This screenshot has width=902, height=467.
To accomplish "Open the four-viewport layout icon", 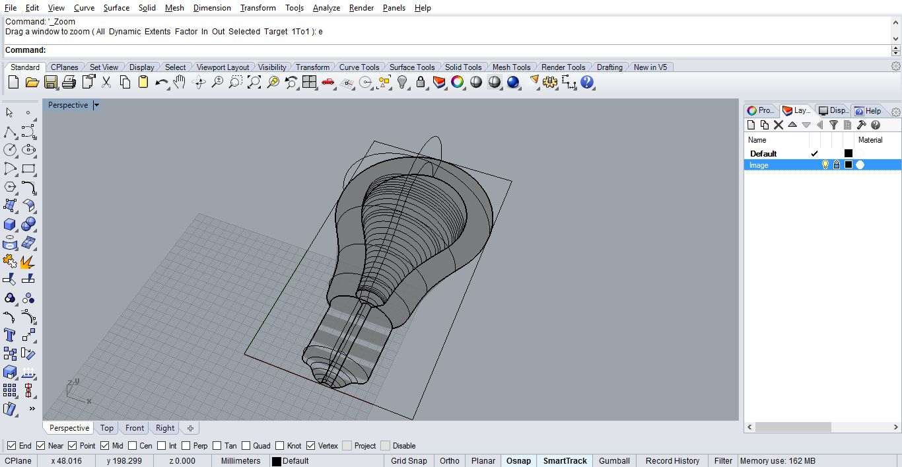I will click(x=309, y=83).
